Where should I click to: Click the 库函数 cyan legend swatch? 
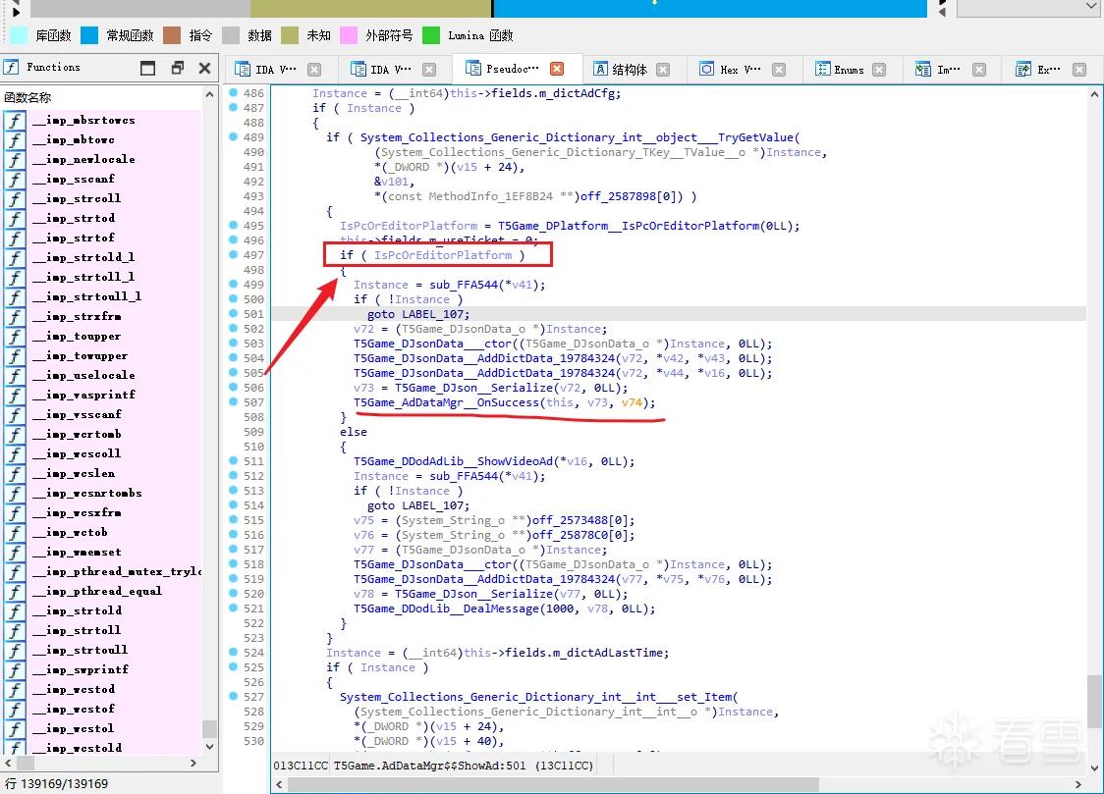(19, 35)
